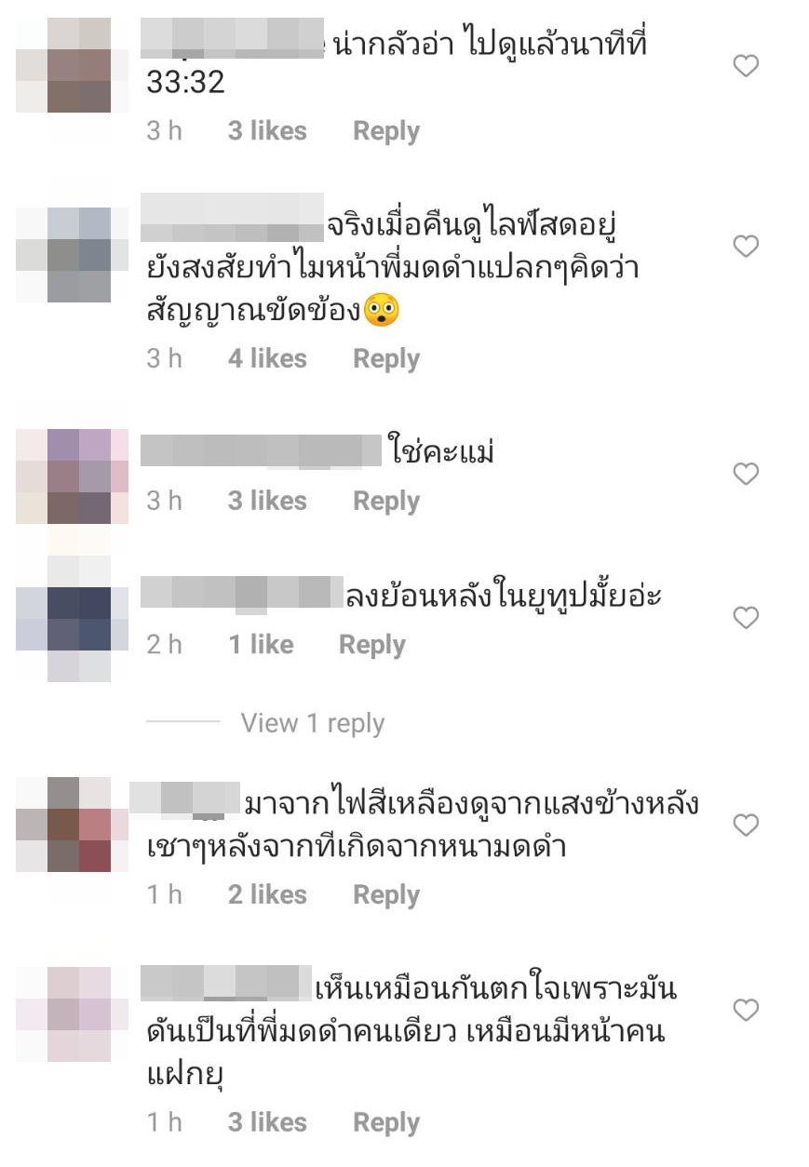This screenshot has width=809, height=1167.
Task: Like the comment posted 1 h with 2 likes
Action: (747, 825)
